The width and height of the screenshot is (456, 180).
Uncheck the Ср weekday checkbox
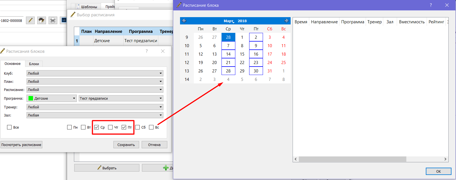point(97,127)
